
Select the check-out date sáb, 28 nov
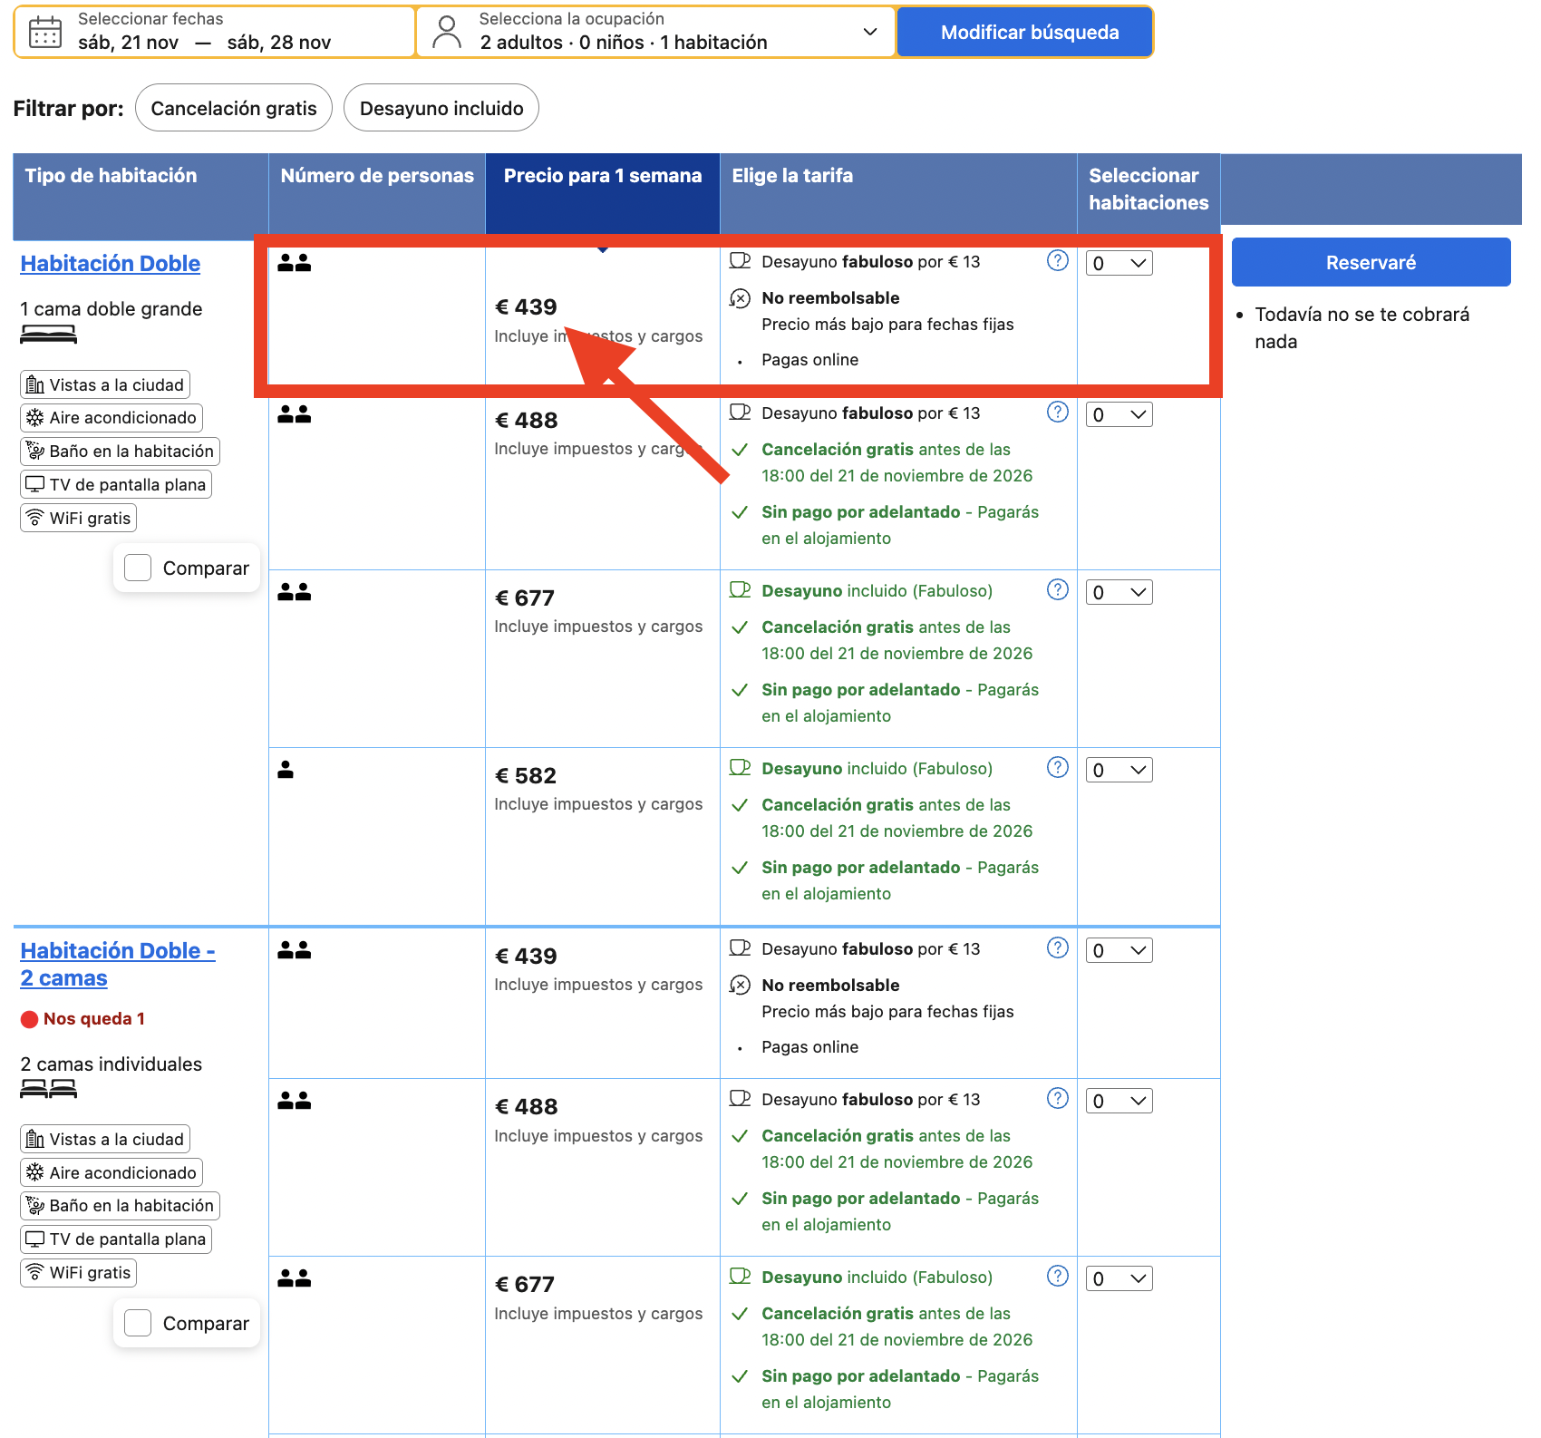click(279, 43)
